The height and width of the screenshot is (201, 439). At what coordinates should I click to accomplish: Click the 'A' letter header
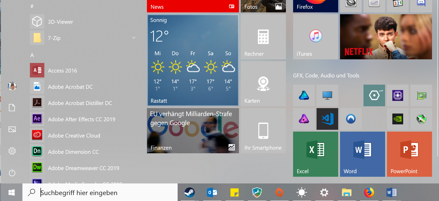[x=32, y=55]
